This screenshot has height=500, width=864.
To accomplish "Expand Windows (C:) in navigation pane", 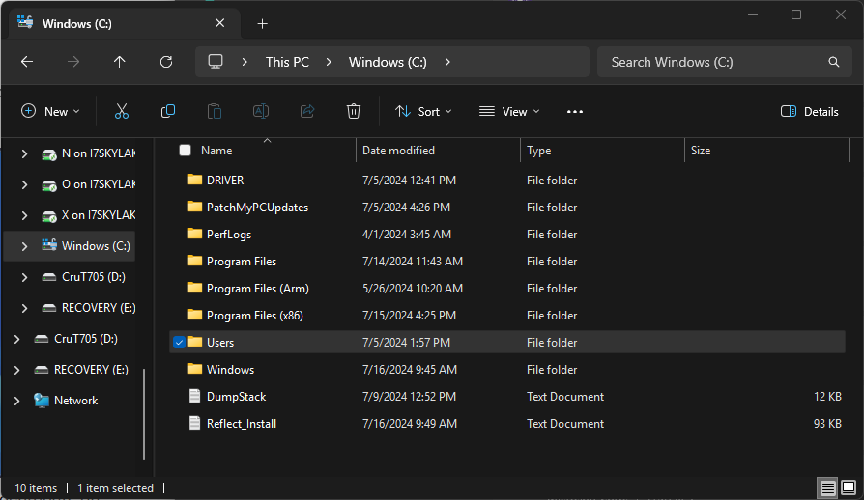I will pyautogui.click(x=25, y=246).
